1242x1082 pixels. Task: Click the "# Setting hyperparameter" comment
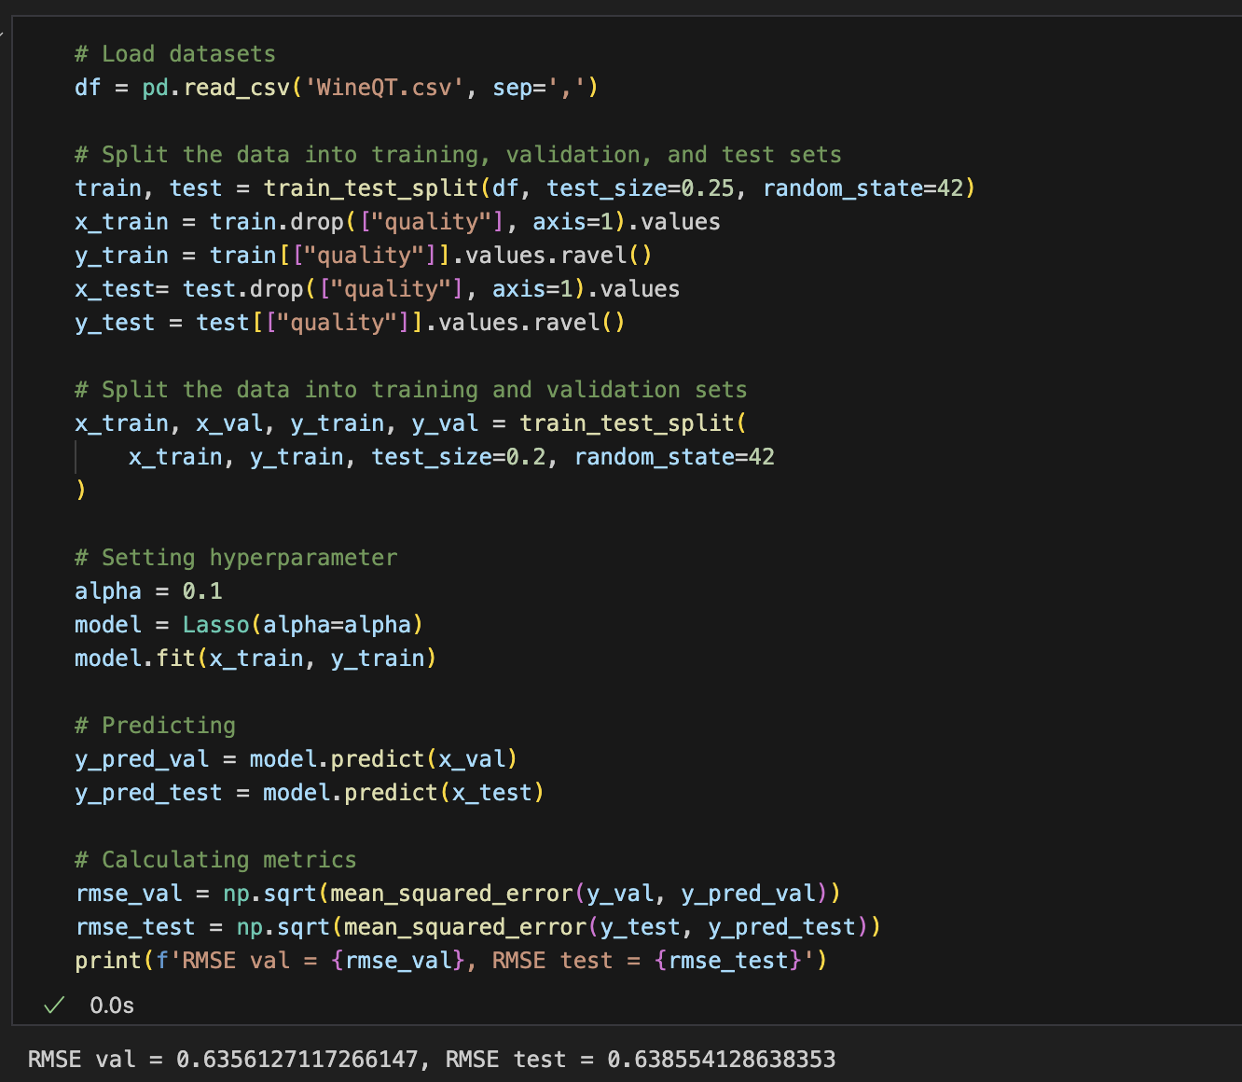236,558
